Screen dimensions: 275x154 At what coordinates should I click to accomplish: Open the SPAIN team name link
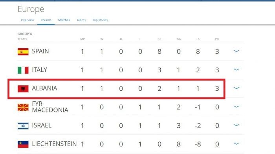40,51
